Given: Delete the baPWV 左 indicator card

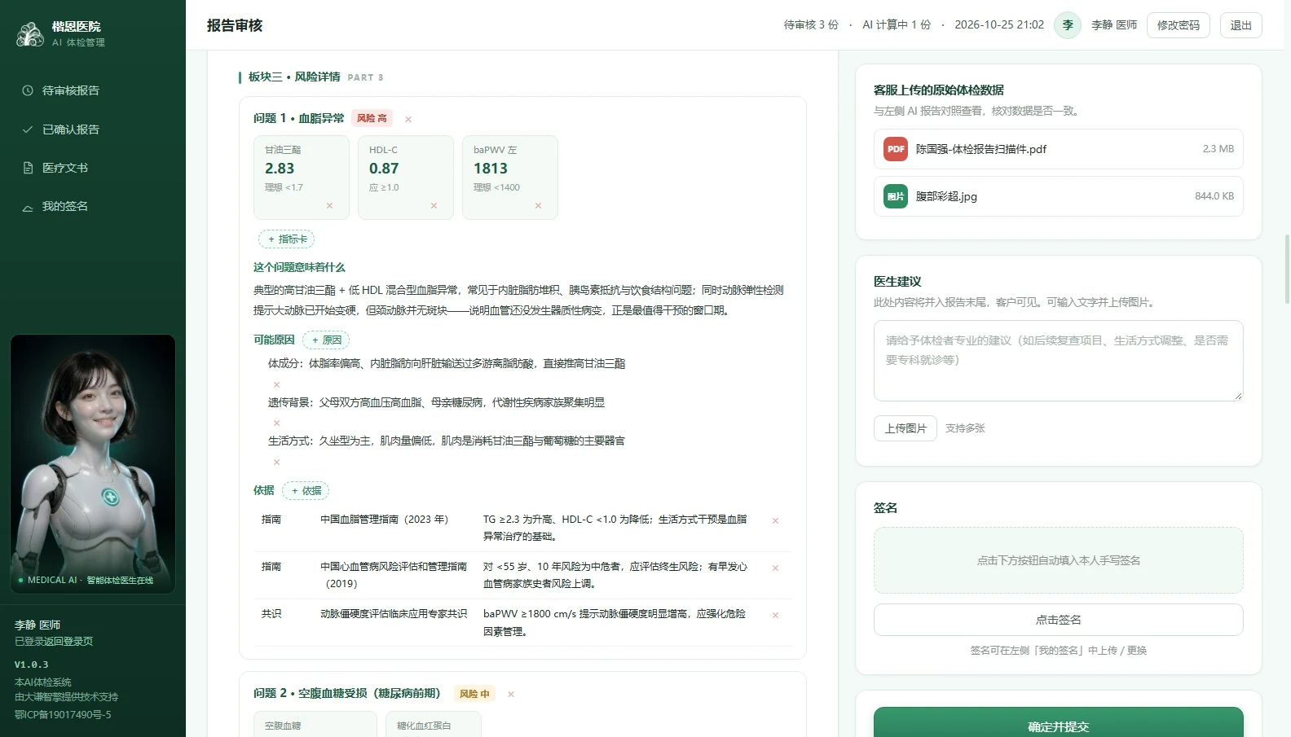Looking at the screenshot, I should click(x=538, y=206).
